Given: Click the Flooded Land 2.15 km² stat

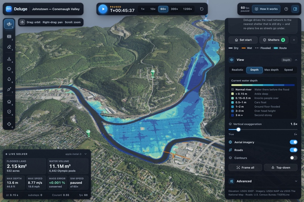Looking at the screenshot, I should (x=26, y=166).
